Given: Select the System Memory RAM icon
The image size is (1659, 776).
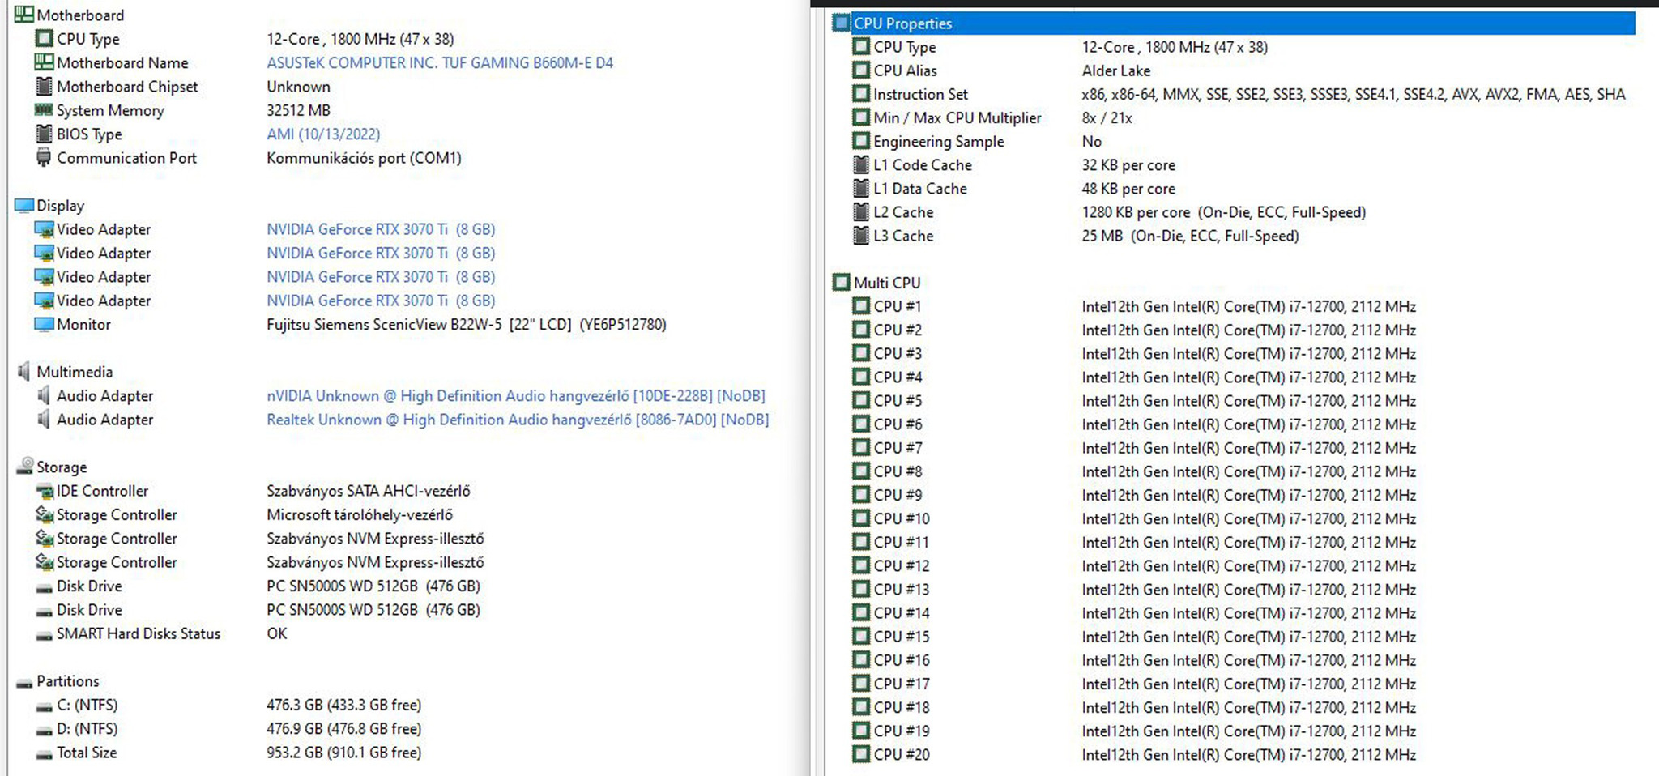Looking at the screenshot, I should (44, 110).
